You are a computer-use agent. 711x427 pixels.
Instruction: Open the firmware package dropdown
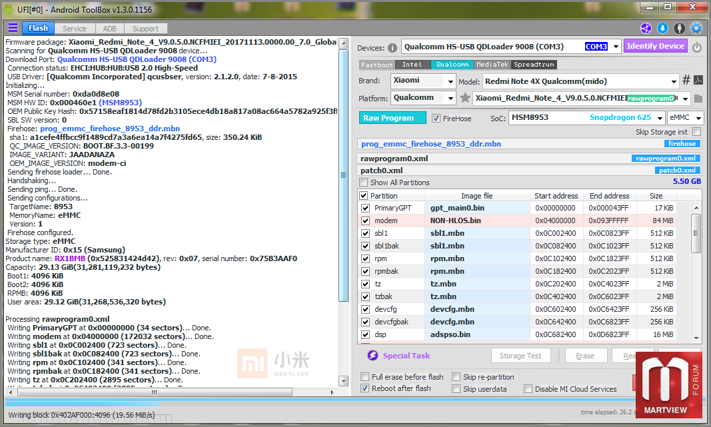(x=685, y=99)
